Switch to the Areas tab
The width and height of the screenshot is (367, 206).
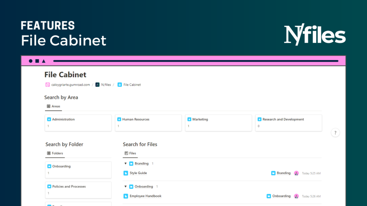pos(53,106)
